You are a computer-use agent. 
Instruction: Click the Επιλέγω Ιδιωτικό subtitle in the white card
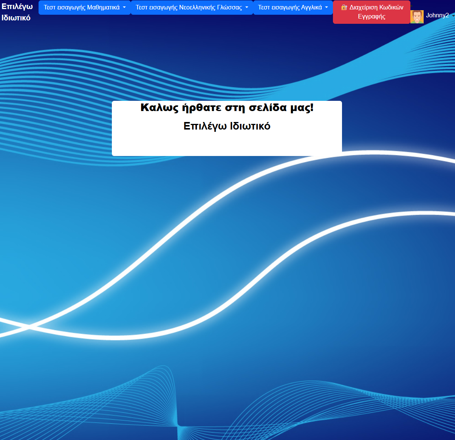tap(227, 126)
